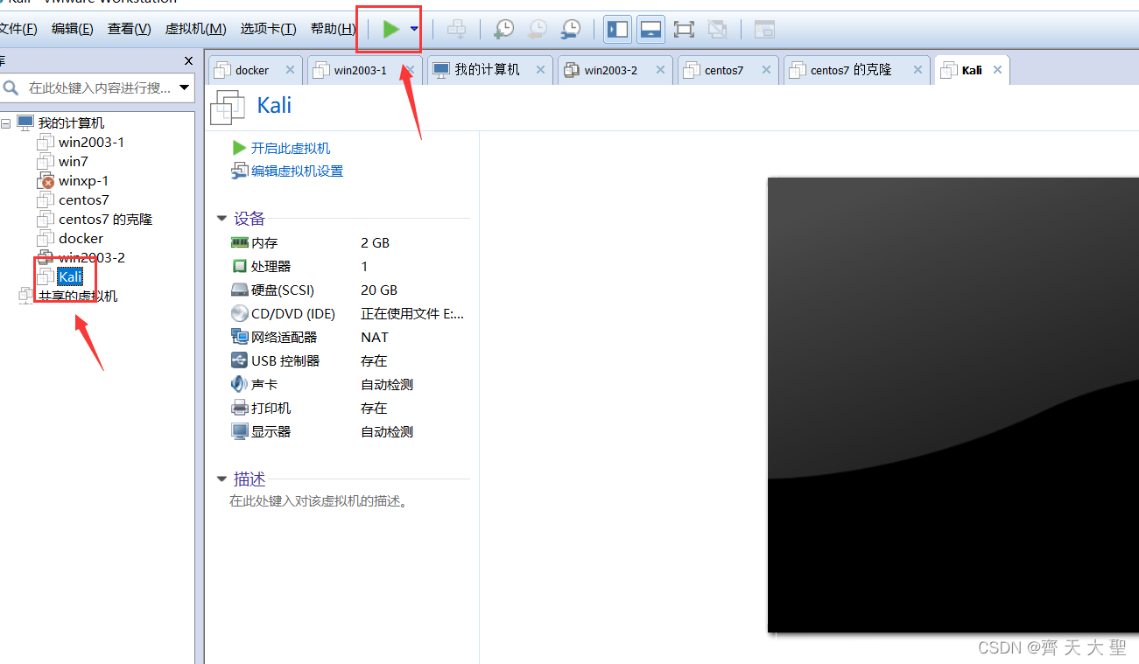Close the win2003-2 tab
1139x664 pixels.
661,70
